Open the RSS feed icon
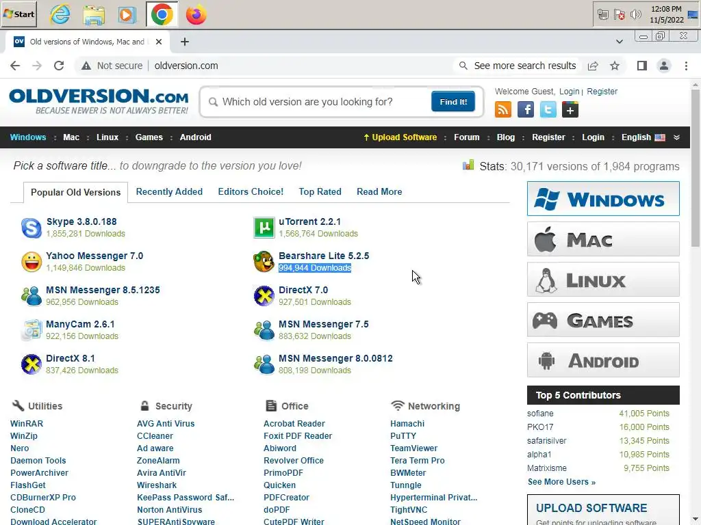Image resolution: width=701 pixels, height=525 pixels. coord(503,109)
